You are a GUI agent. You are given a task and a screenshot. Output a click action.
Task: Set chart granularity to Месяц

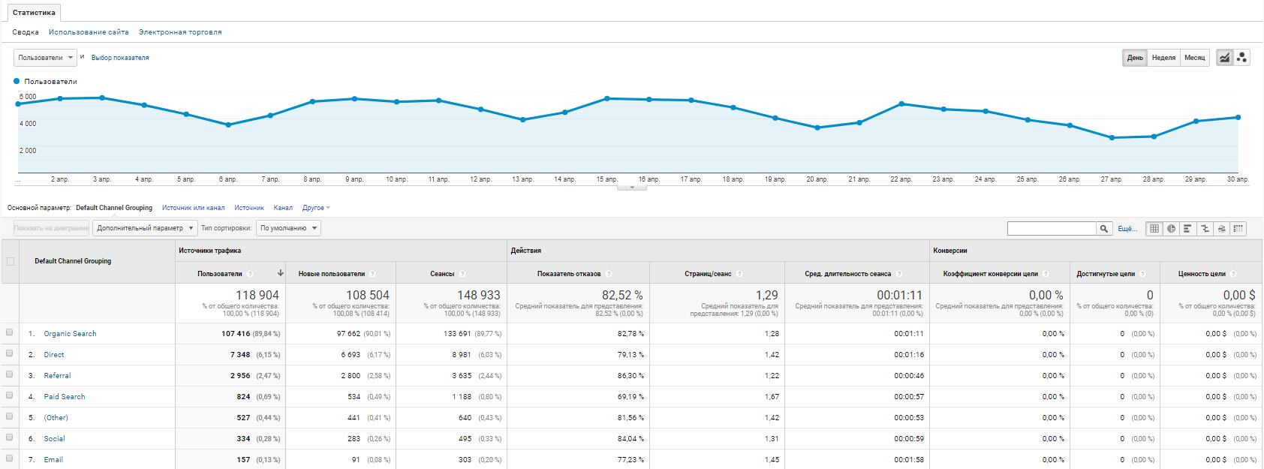pos(1194,58)
